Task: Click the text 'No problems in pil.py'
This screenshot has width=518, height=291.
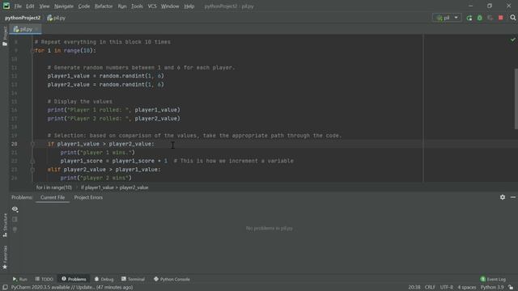Action: 270,228
